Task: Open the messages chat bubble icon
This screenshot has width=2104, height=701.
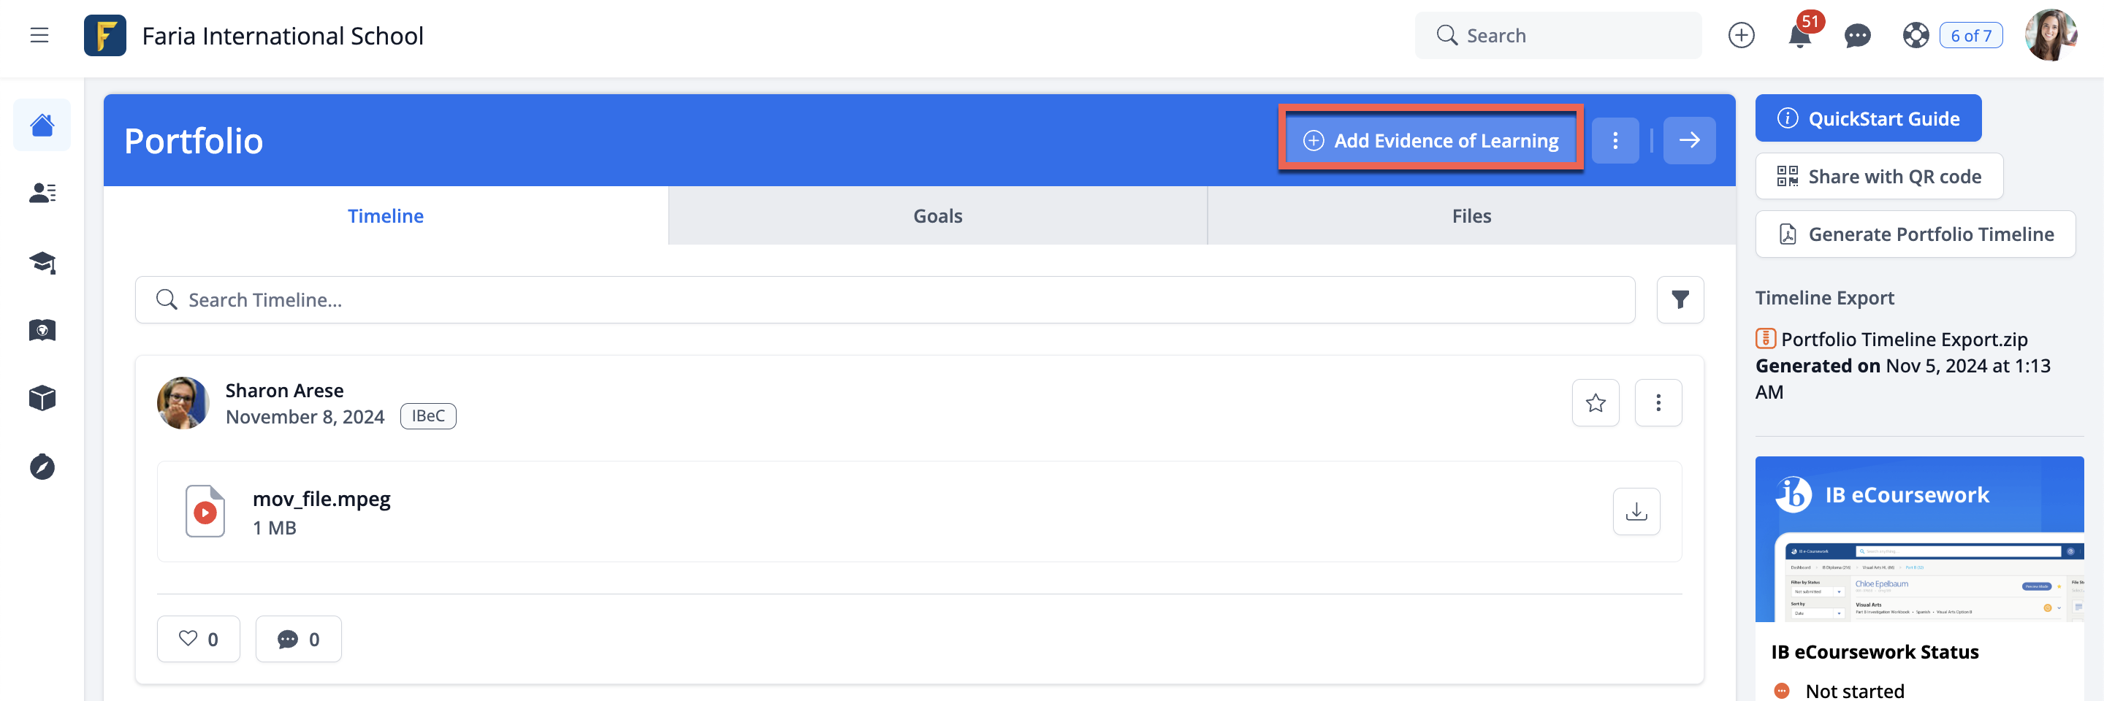Action: (1857, 37)
